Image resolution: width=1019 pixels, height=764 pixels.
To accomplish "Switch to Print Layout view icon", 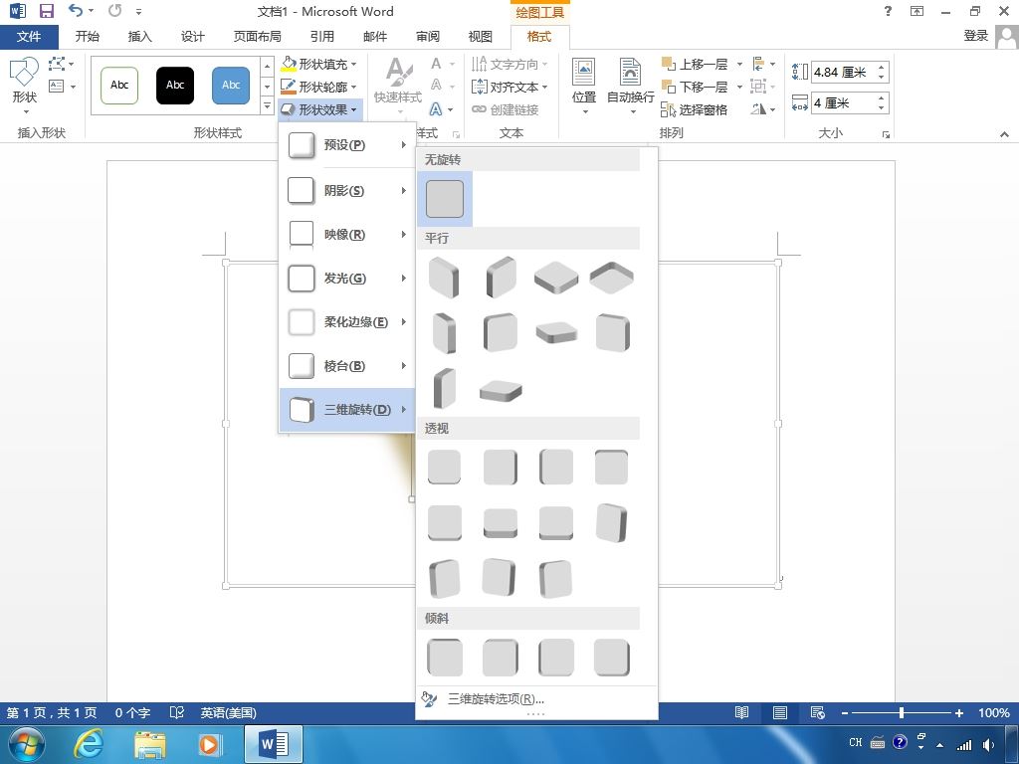I will (780, 712).
